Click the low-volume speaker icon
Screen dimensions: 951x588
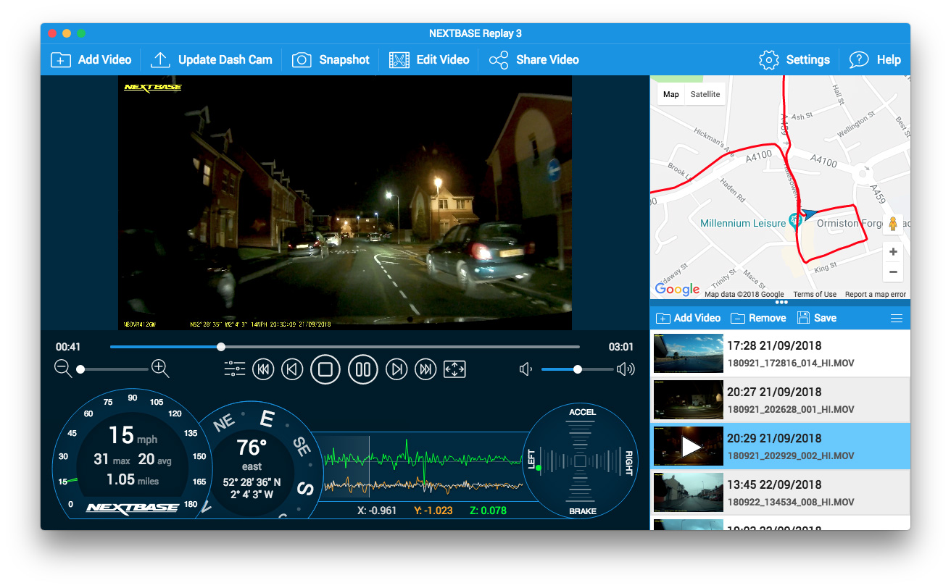[x=526, y=369]
